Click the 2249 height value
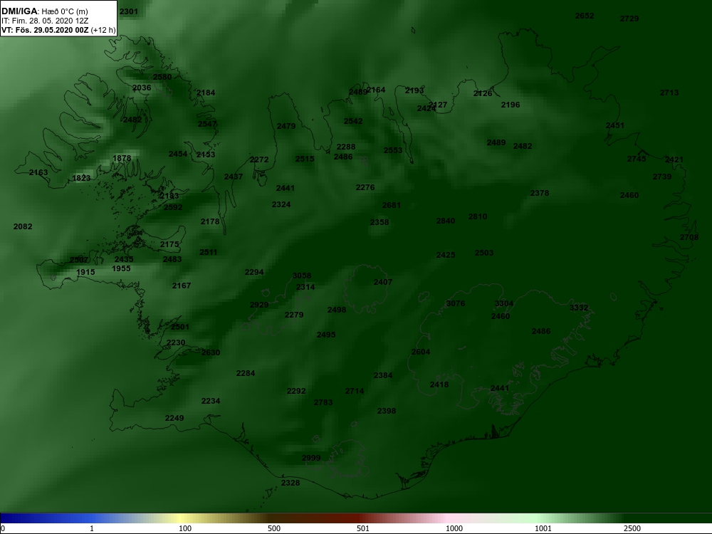This screenshot has width=712, height=534. coord(174,418)
